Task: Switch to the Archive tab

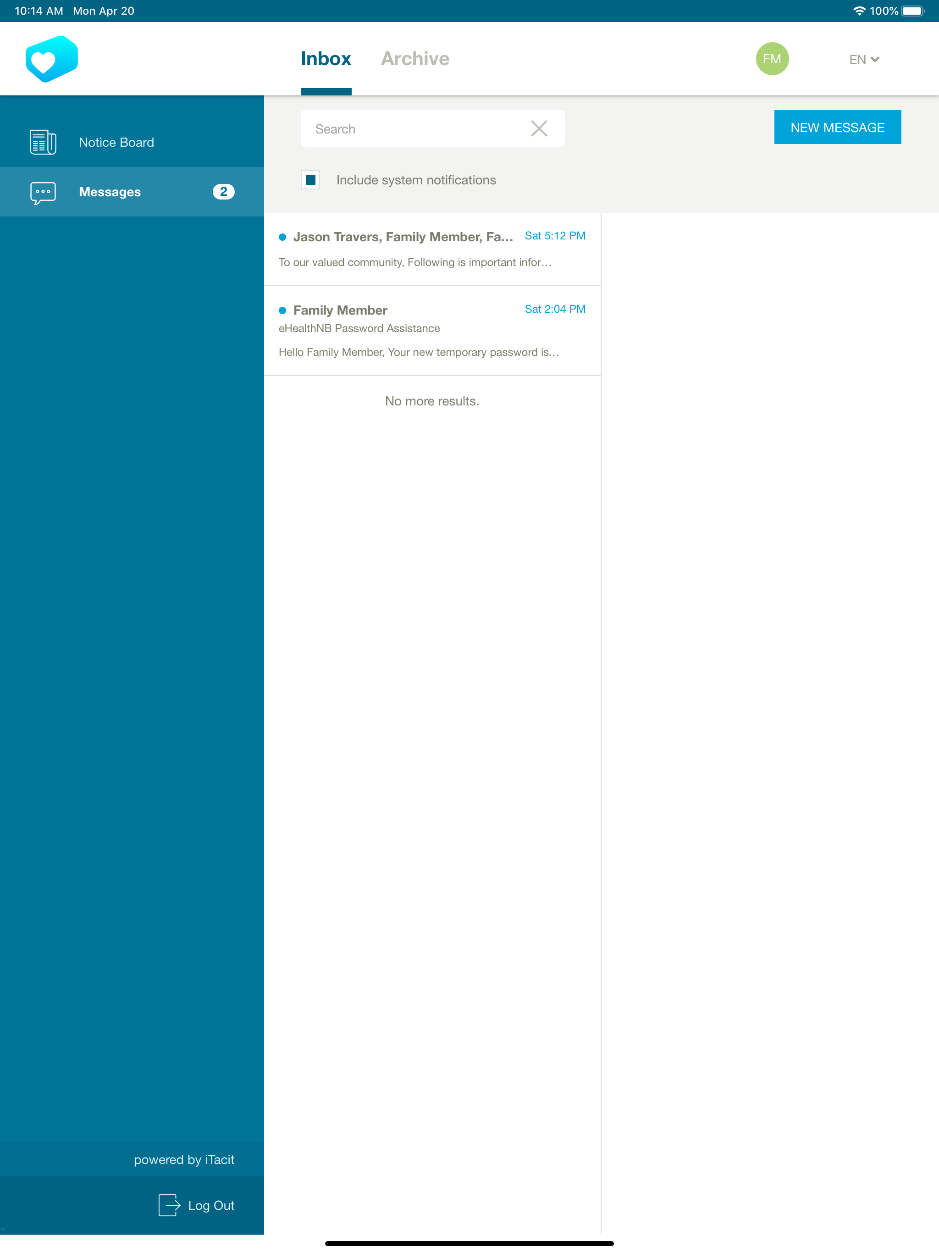Action: pos(415,59)
